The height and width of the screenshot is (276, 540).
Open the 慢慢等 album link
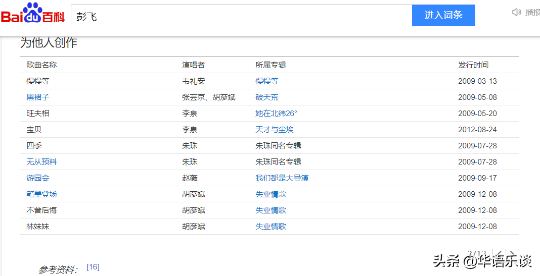tap(267, 81)
